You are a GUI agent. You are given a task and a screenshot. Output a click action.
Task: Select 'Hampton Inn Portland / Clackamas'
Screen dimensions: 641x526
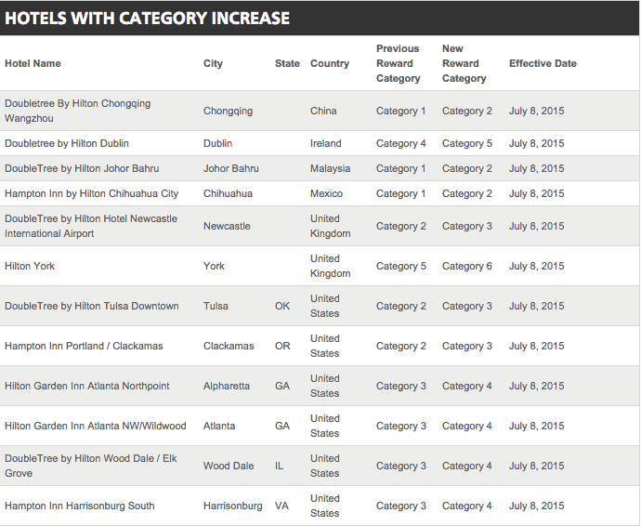(84, 346)
